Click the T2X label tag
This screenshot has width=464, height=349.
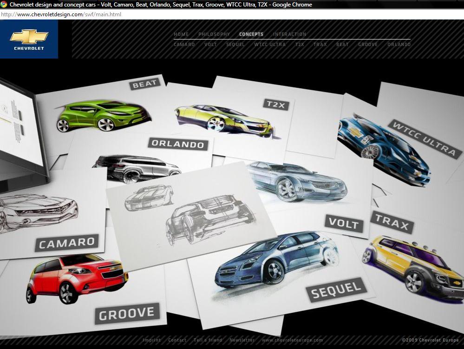(276, 105)
